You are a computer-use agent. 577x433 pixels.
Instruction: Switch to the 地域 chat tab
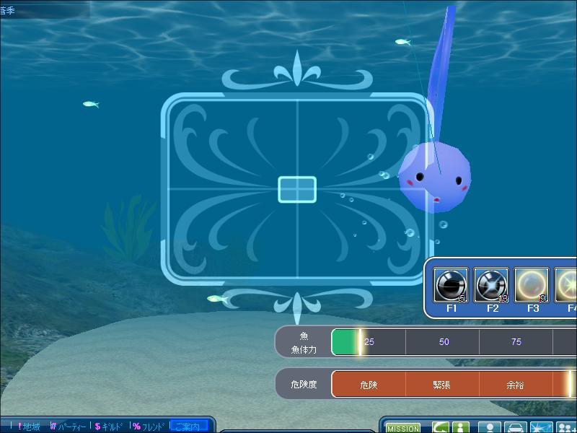point(29,427)
